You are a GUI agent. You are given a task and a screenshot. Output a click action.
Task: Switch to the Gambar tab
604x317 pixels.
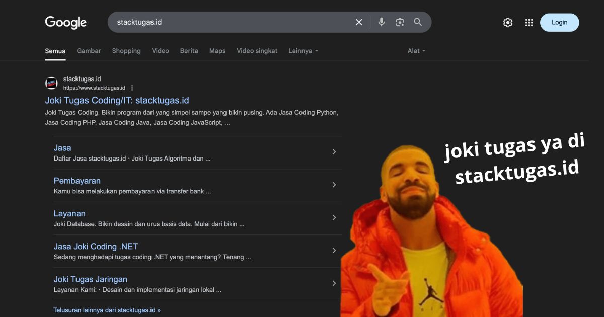pos(89,51)
